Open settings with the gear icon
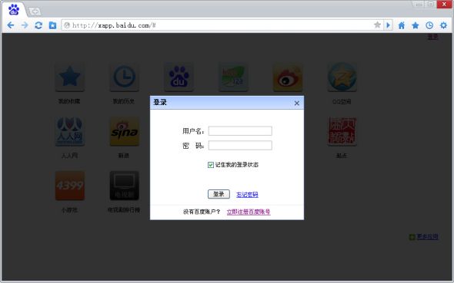The height and width of the screenshot is (283, 454). pyautogui.click(x=443, y=25)
